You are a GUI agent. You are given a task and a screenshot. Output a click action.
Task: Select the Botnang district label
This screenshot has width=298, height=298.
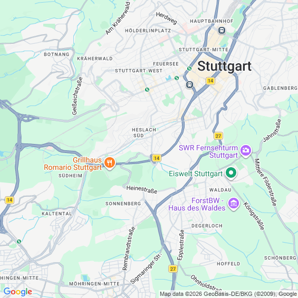coord(56,54)
